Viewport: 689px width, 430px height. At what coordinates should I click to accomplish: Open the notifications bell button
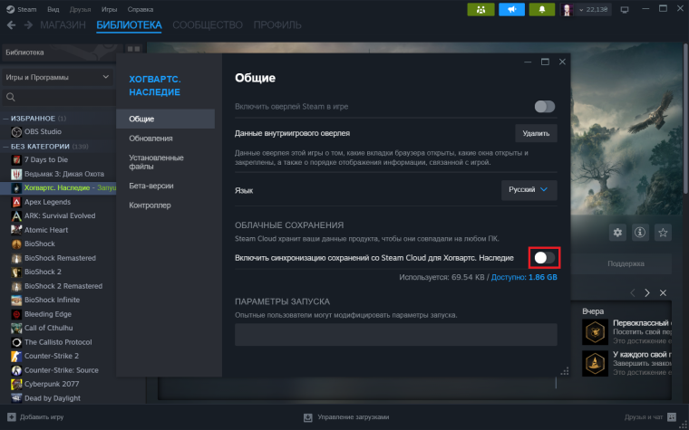(542, 9)
